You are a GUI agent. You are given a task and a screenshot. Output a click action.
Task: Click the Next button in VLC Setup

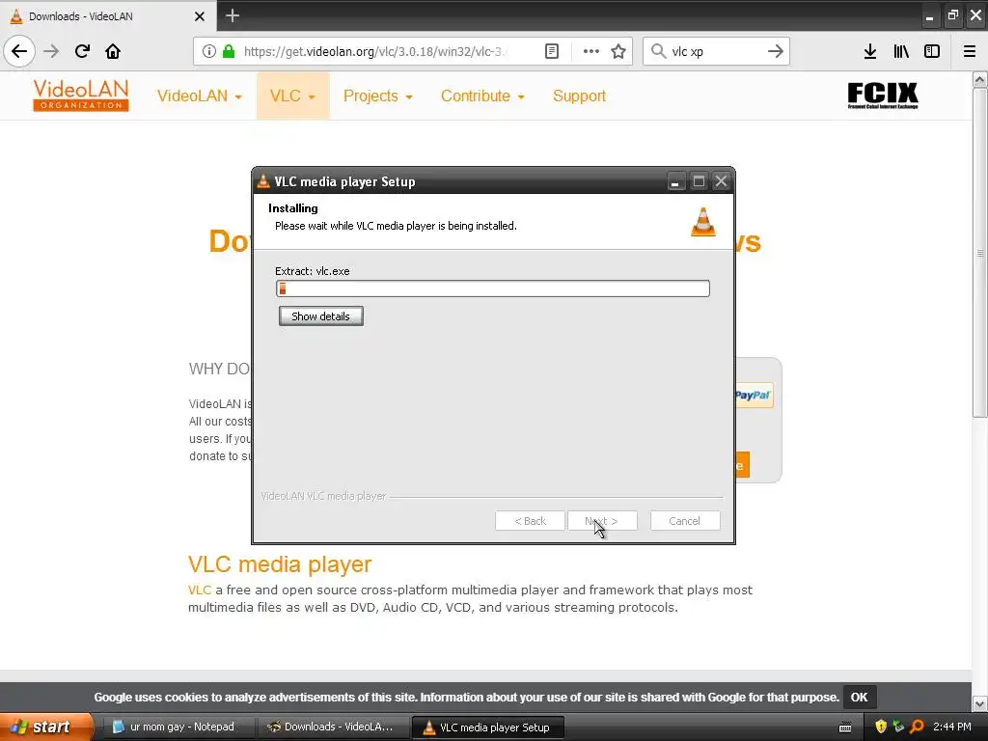coord(602,521)
